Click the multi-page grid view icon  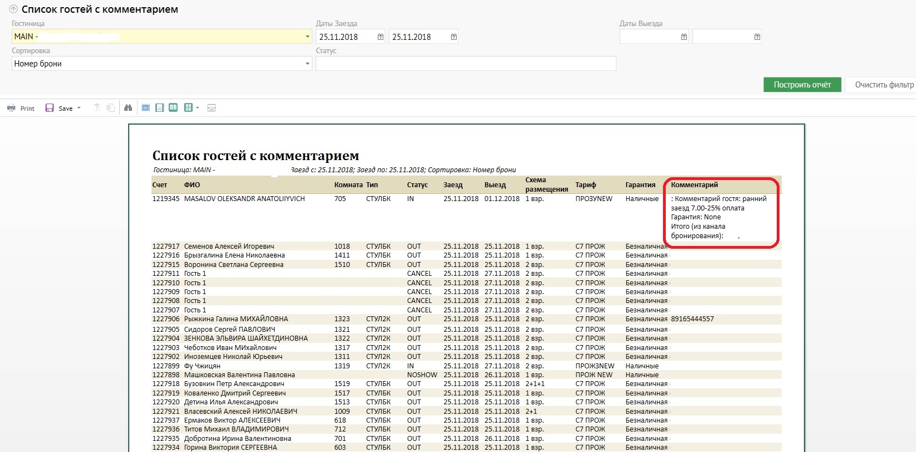pyautogui.click(x=188, y=108)
